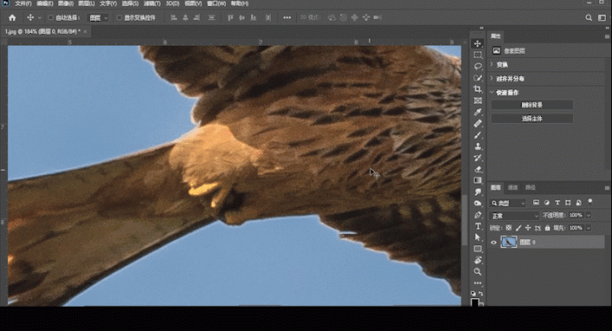Select the Eraser tool
This screenshot has height=331, width=612.
point(477,169)
